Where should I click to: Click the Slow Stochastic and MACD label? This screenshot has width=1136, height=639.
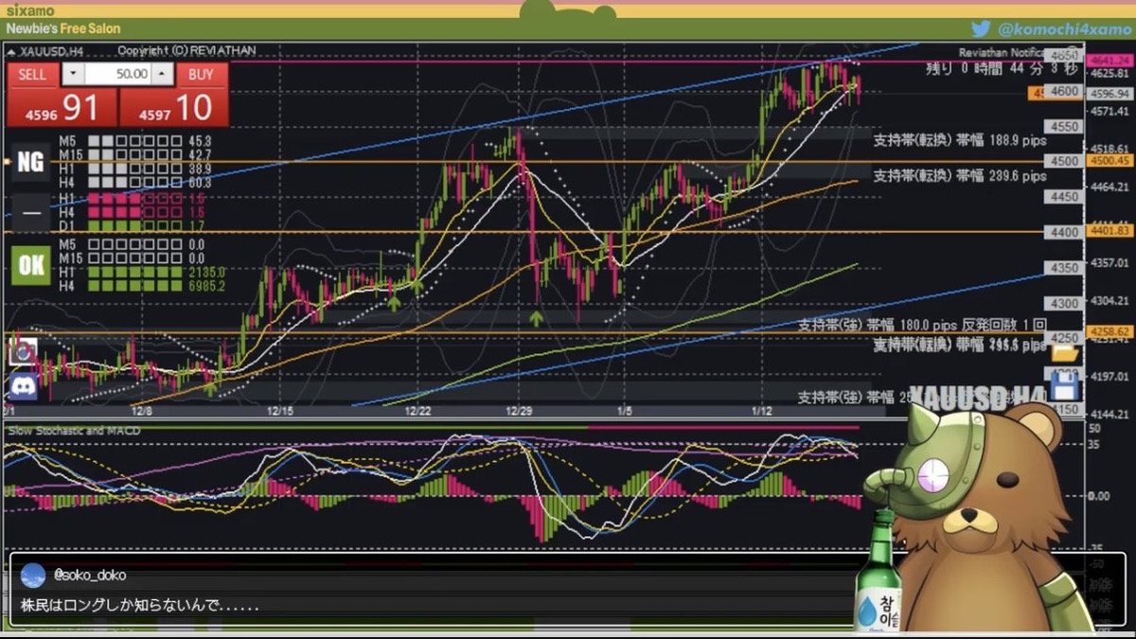click(74, 432)
